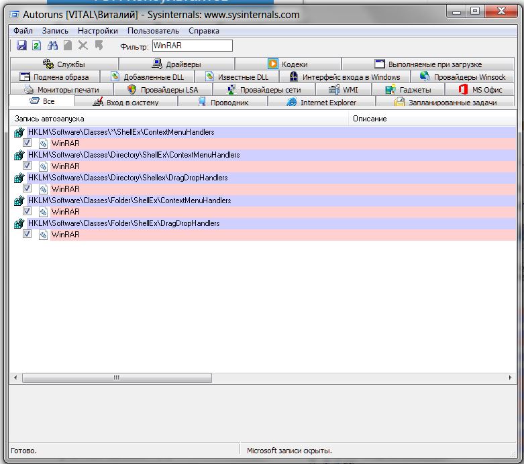Click registry icon beside Folder\ShellEx\ContextMenuHandlers key
The image size is (524, 464).
pyautogui.click(x=19, y=200)
